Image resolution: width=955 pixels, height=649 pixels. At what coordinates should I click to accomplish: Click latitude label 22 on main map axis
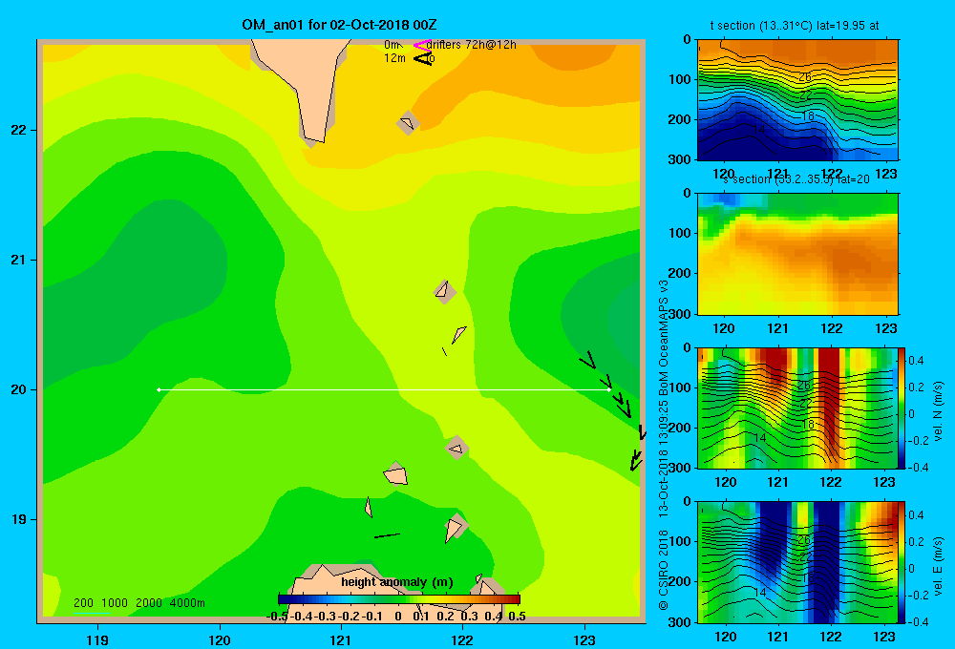coord(19,130)
